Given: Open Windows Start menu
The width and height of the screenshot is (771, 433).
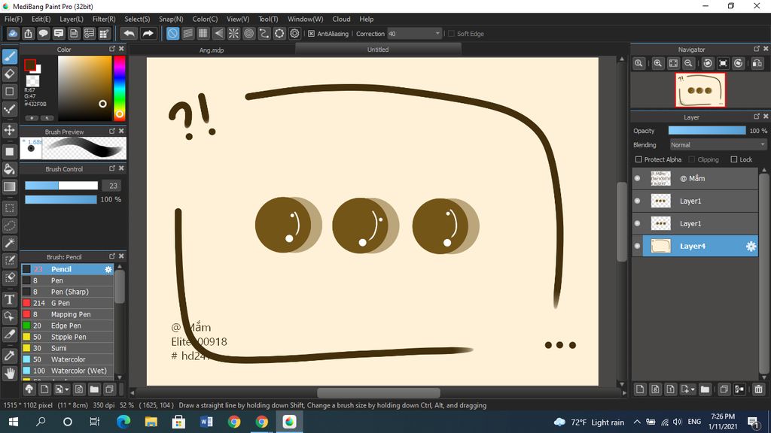Looking at the screenshot, I should 14,422.
